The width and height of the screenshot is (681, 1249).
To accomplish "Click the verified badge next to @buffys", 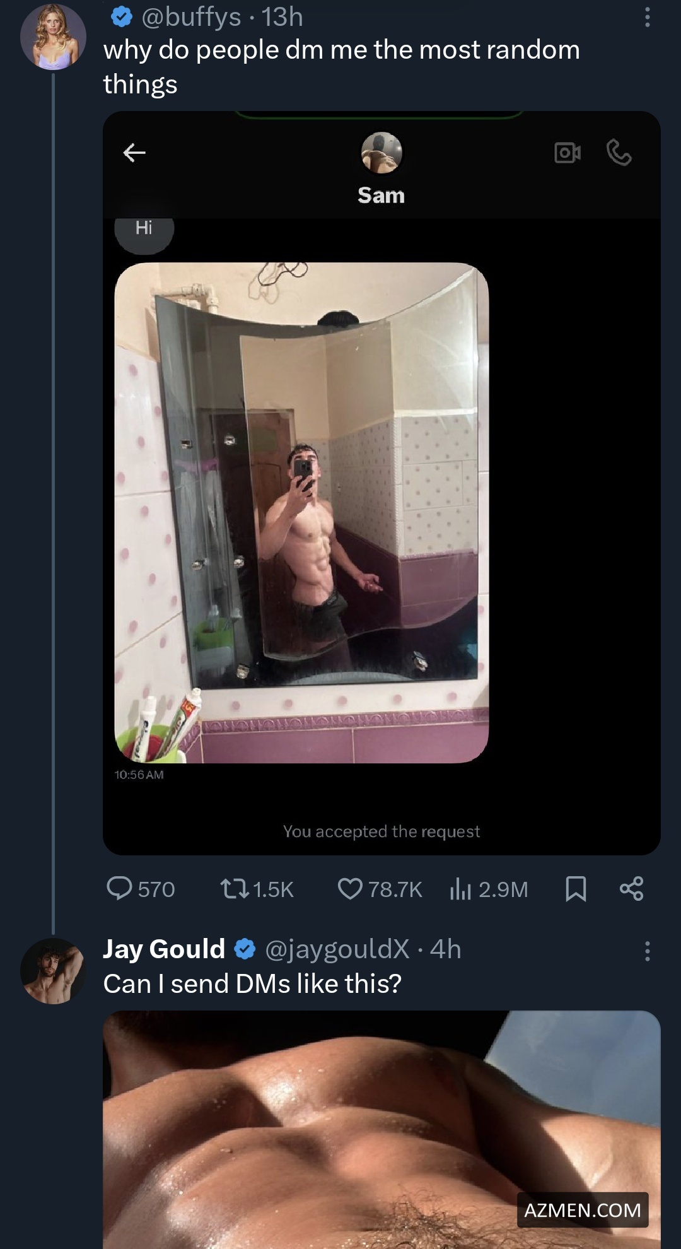I will 121,17.
